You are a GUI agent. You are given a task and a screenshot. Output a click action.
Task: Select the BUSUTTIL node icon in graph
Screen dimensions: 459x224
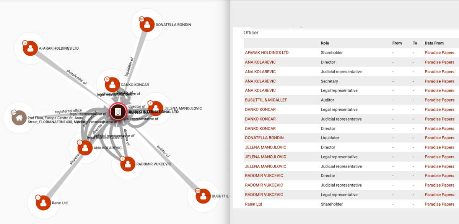[x=203, y=196]
